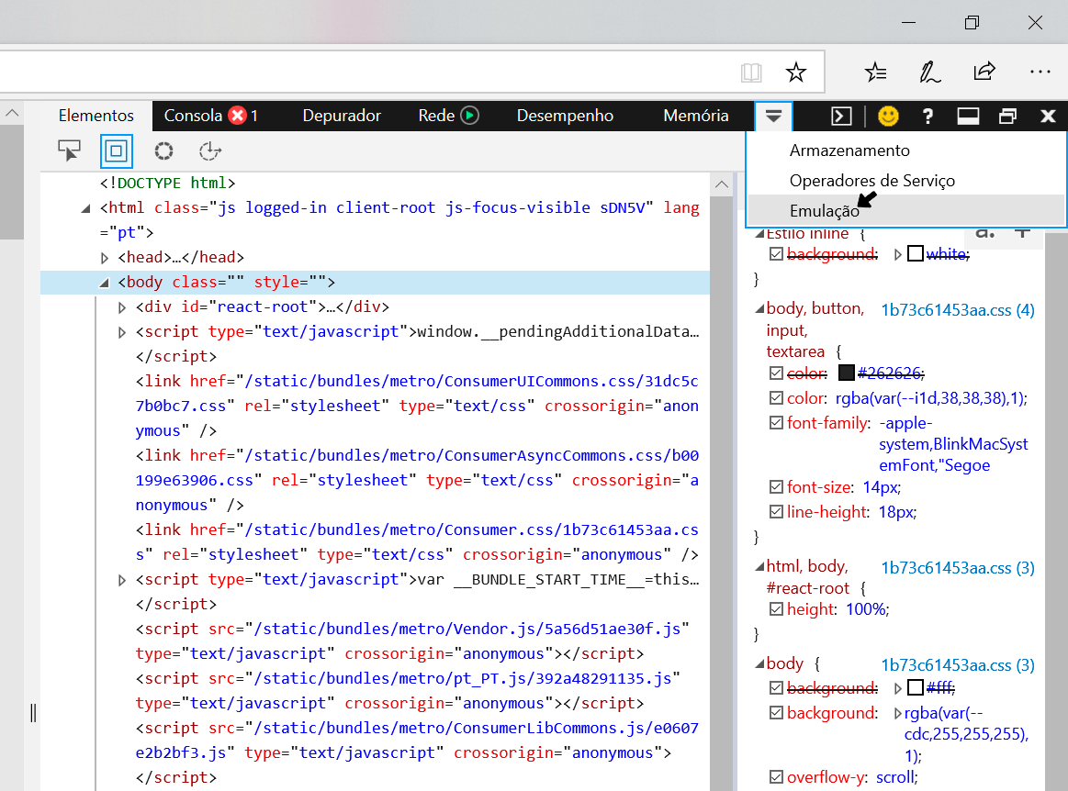Open the overflow dropdown for more DevTools tabs
Screen dimensions: 1068x791
pyautogui.click(x=773, y=117)
